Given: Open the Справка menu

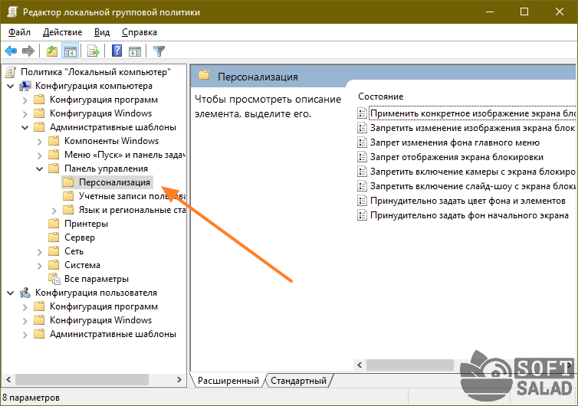Looking at the screenshot, I should tap(140, 32).
